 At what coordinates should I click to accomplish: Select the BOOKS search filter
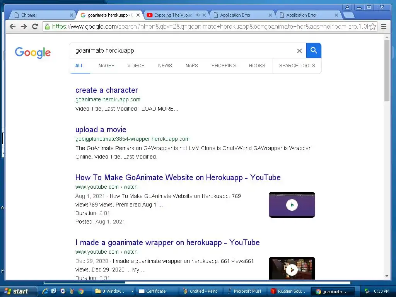[x=257, y=66]
